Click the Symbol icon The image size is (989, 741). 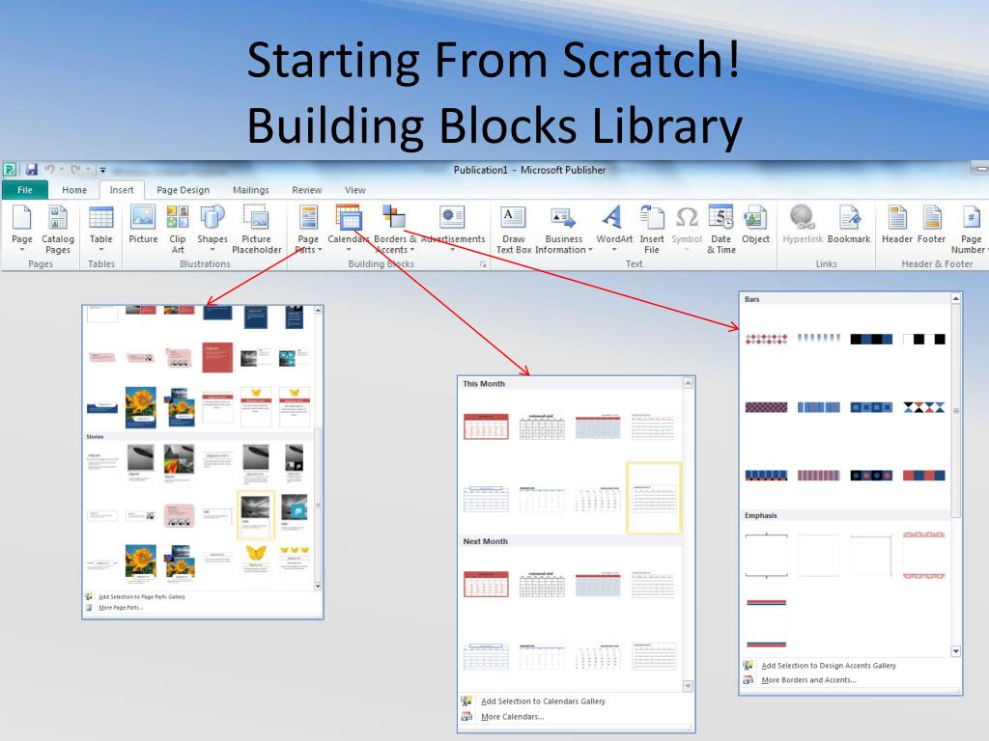pos(687,229)
